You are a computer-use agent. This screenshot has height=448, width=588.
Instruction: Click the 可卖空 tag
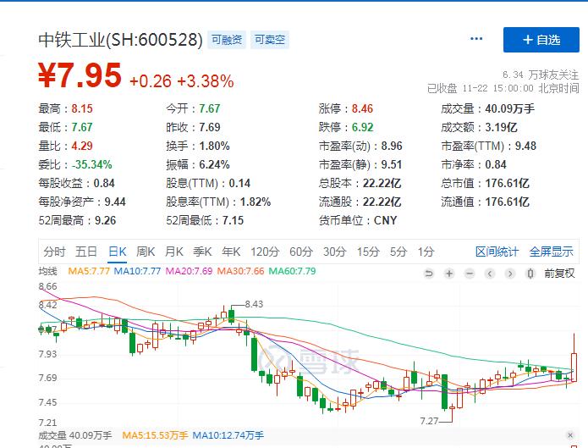270,40
